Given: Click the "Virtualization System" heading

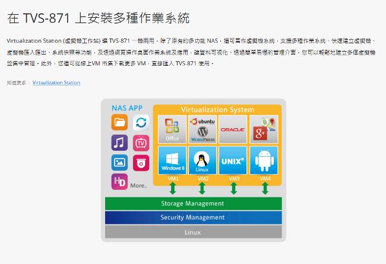Looking at the screenshot, I should (x=217, y=110).
